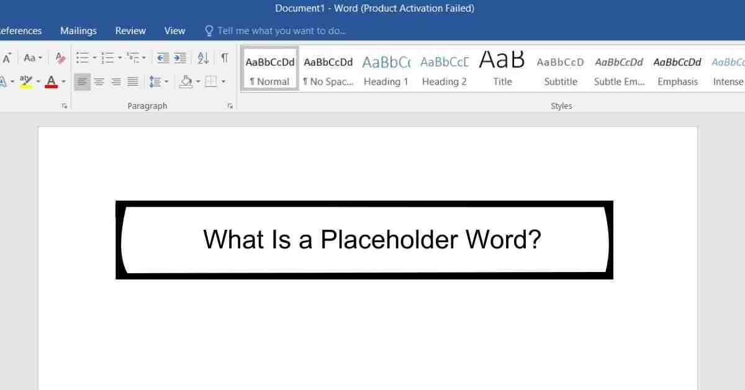The width and height of the screenshot is (745, 390).
Task: Toggle Show/Hide paragraph marks
Action: click(224, 58)
